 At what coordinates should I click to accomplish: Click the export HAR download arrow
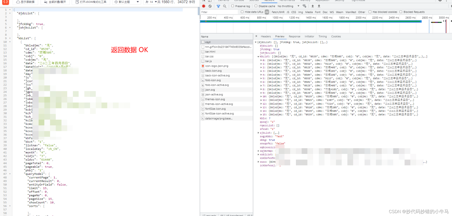click(x=319, y=6)
